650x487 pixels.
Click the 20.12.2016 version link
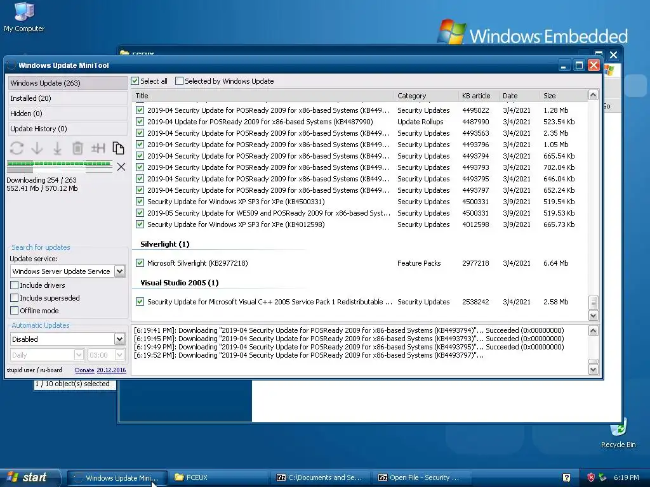(111, 370)
